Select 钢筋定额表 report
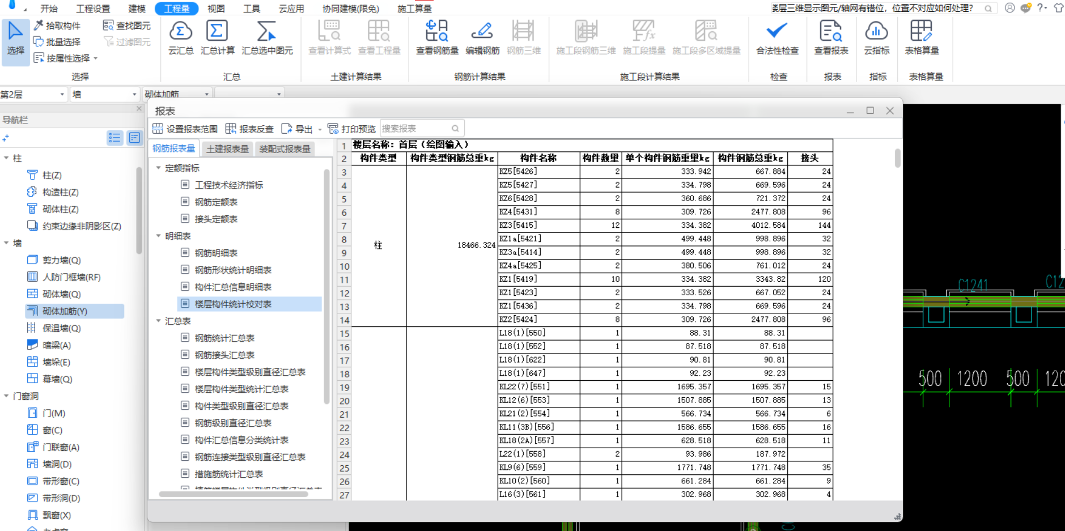The height and width of the screenshot is (531, 1065). click(216, 202)
